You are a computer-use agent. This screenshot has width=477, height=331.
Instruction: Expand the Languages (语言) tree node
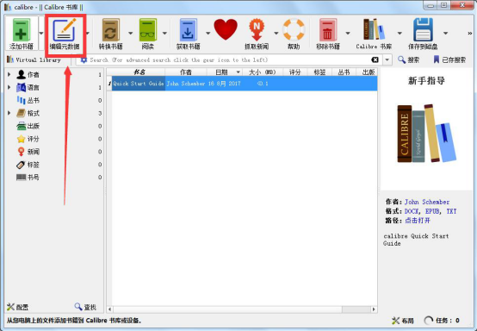pos(9,87)
